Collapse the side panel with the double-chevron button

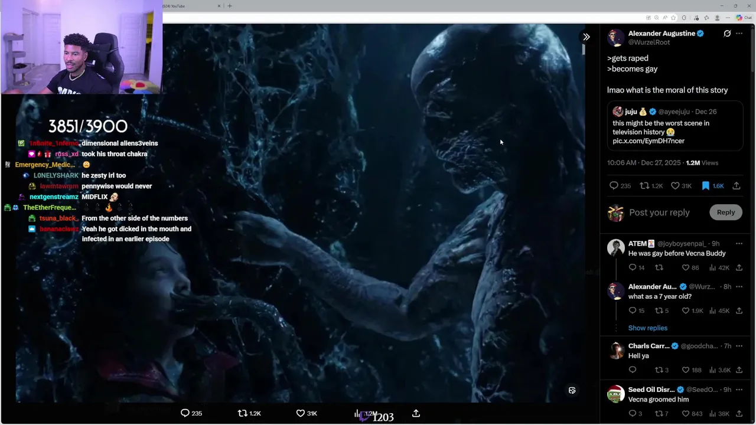point(586,37)
